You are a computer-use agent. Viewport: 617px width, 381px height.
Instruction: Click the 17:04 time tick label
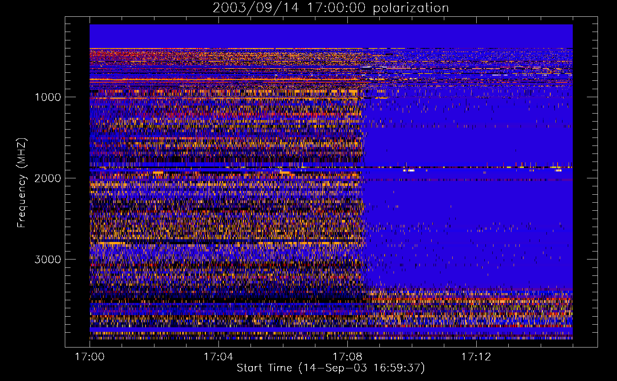[x=218, y=357]
